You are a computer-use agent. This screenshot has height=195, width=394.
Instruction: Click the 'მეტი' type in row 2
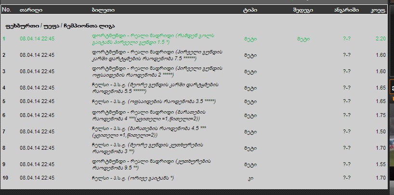point(250,55)
